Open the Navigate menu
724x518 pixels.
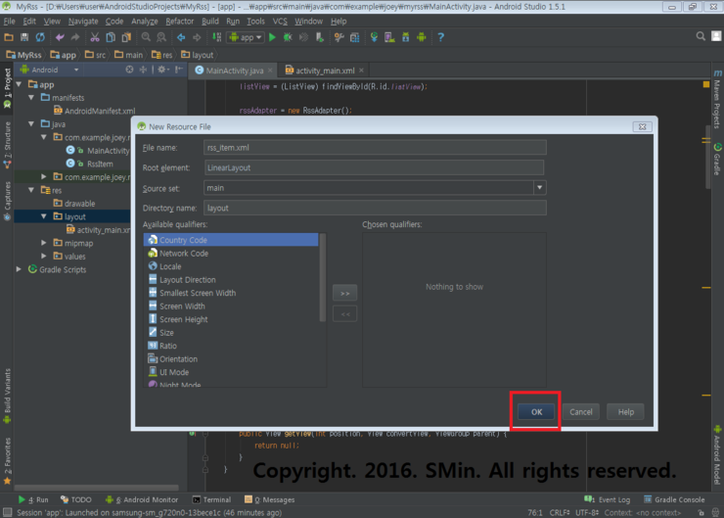coord(83,22)
